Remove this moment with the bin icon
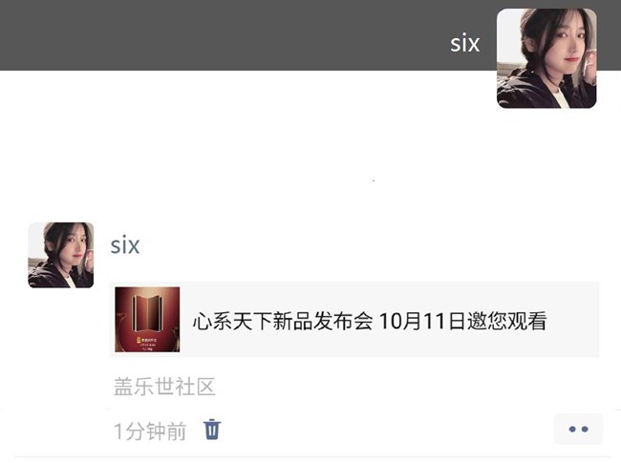This screenshot has width=621, height=463. point(212,430)
